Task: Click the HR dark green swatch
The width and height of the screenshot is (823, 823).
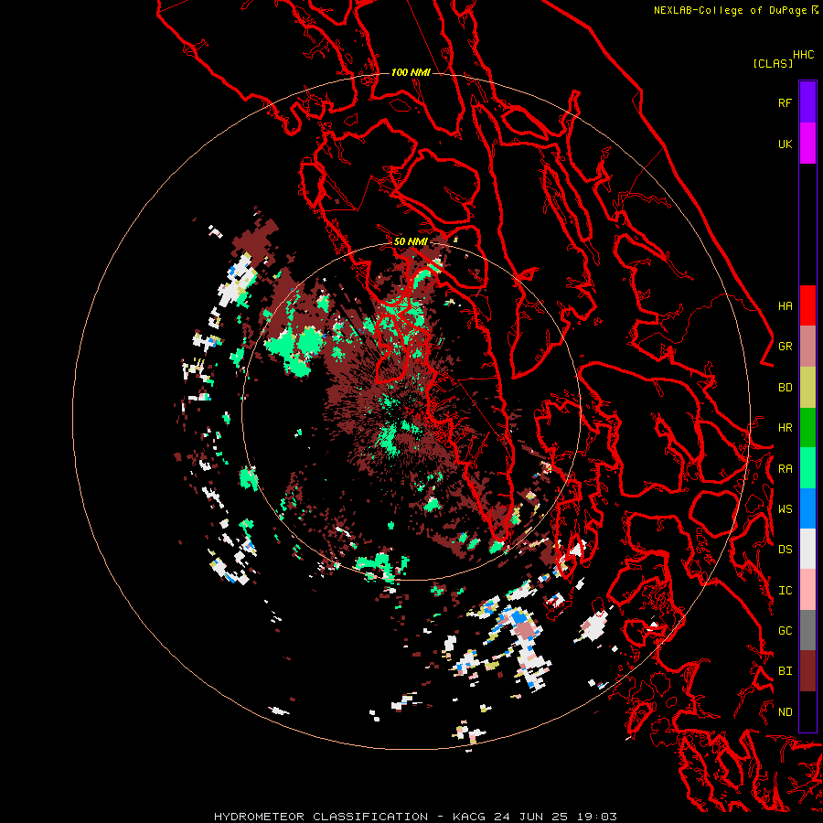Action: (807, 428)
